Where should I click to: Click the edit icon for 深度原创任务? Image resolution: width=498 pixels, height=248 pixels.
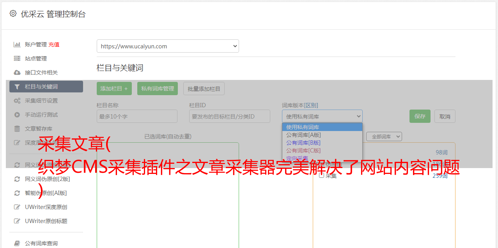(17, 143)
